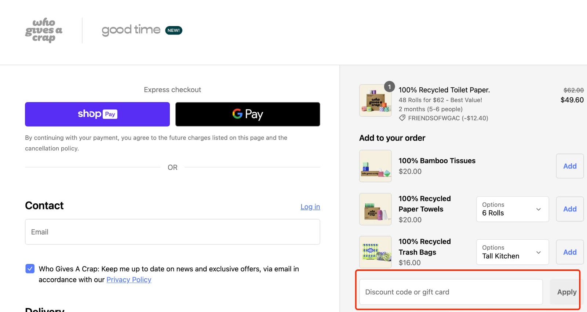Open the Trash Bags Tall Kitchen options dropdown
The width and height of the screenshot is (587, 312).
[x=513, y=252]
